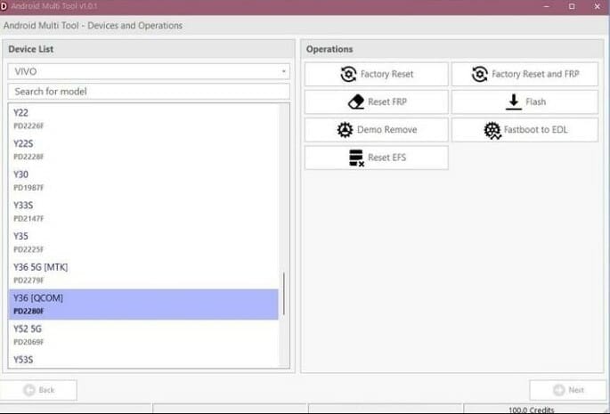Click the download icon on Flash
610x414 pixels.
click(513, 102)
